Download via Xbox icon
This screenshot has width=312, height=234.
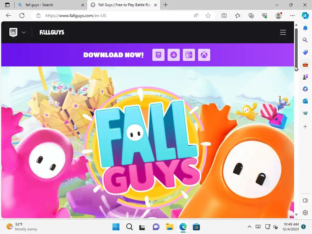click(204, 55)
